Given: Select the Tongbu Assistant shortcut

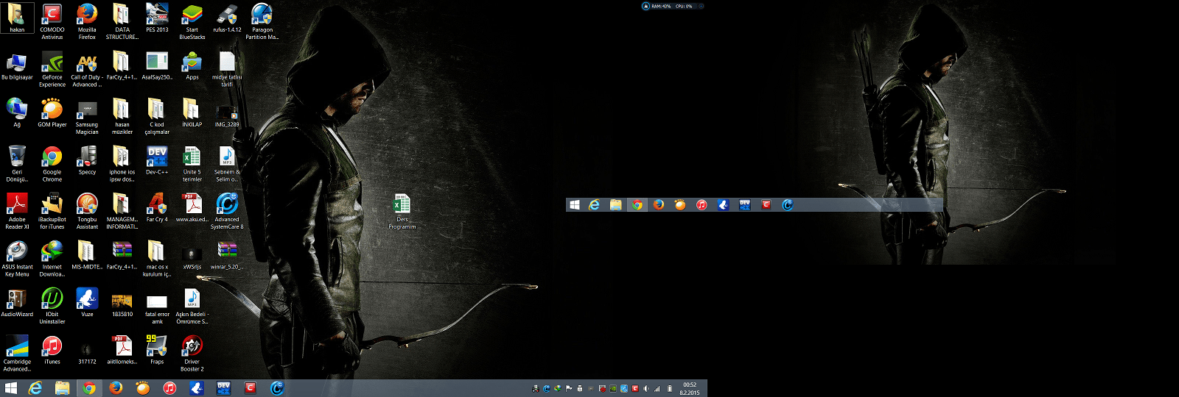Looking at the screenshot, I should (87, 211).
